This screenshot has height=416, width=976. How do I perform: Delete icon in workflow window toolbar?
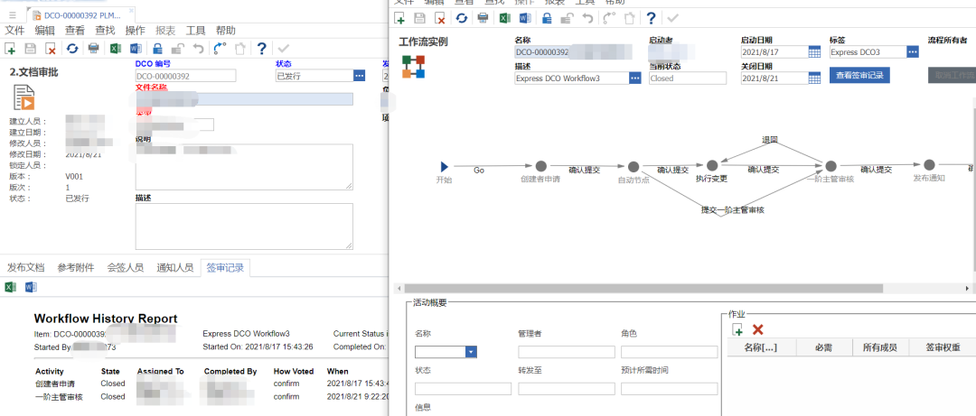(440, 18)
